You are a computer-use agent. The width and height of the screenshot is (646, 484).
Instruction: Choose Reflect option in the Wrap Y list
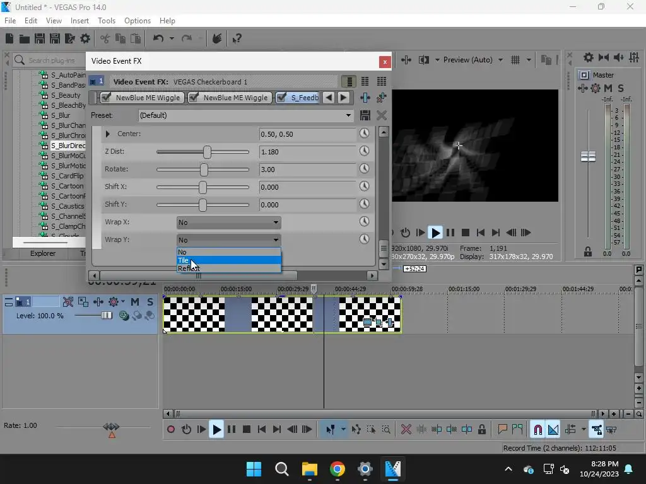click(228, 268)
